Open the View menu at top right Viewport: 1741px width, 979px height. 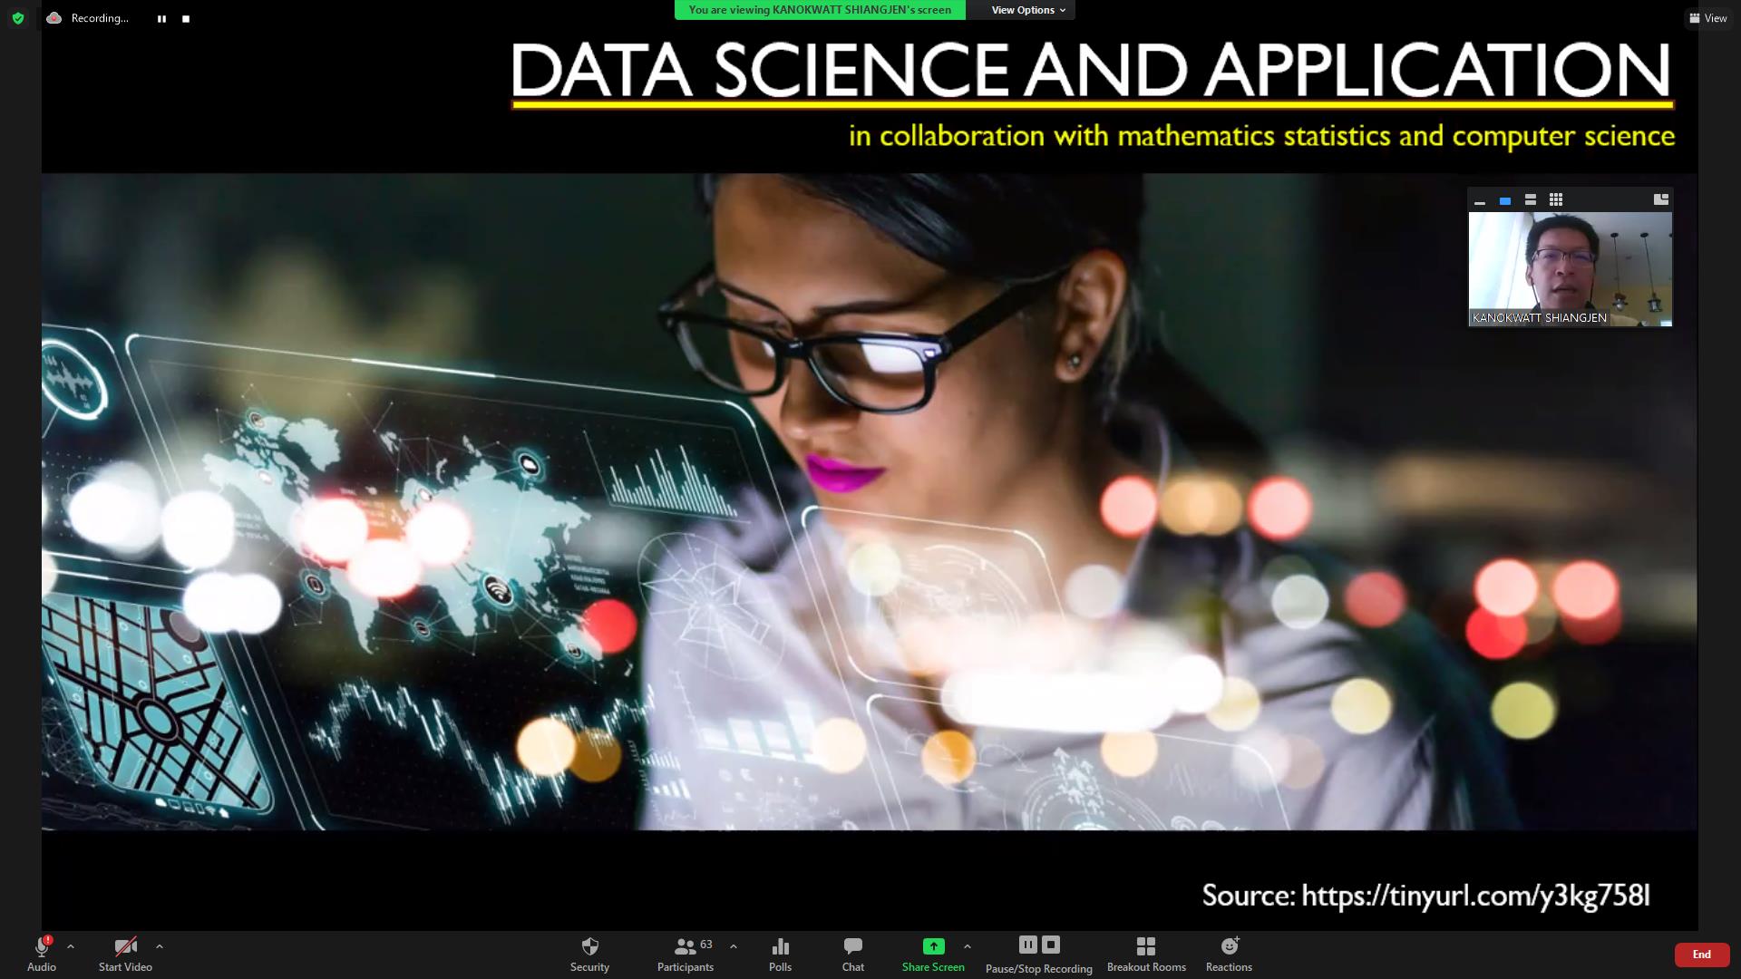(1708, 18)
